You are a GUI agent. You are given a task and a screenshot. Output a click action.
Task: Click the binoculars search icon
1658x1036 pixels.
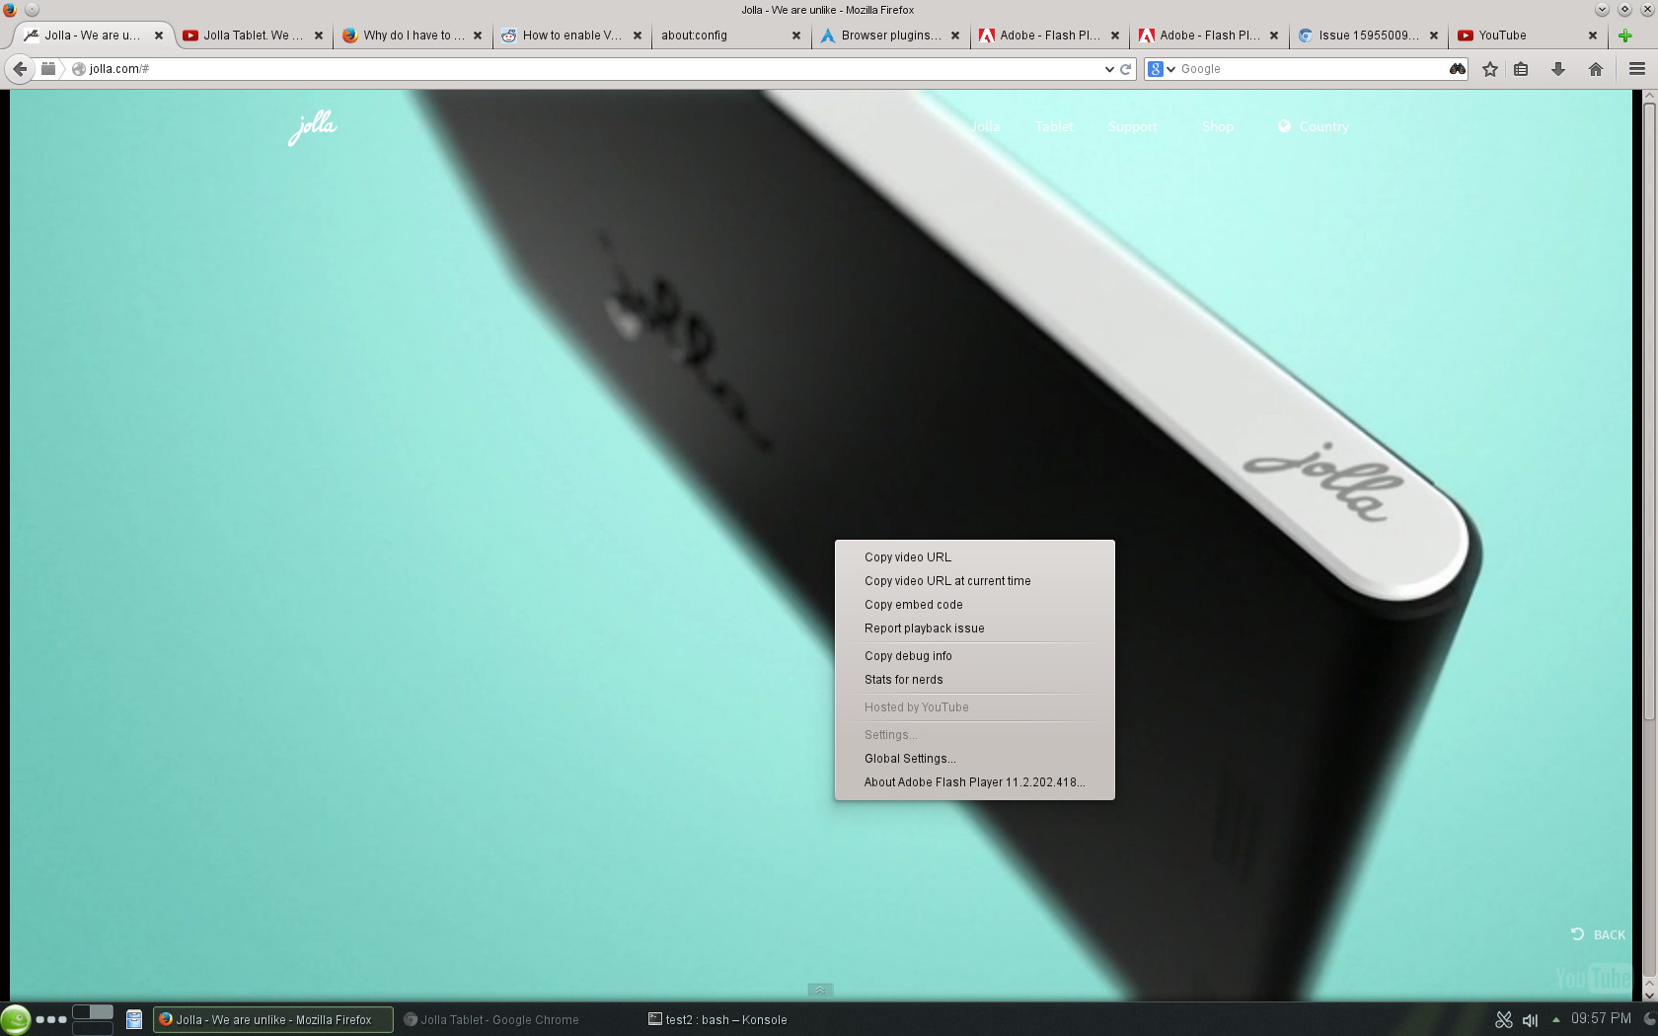click(x=1458, y=69)
